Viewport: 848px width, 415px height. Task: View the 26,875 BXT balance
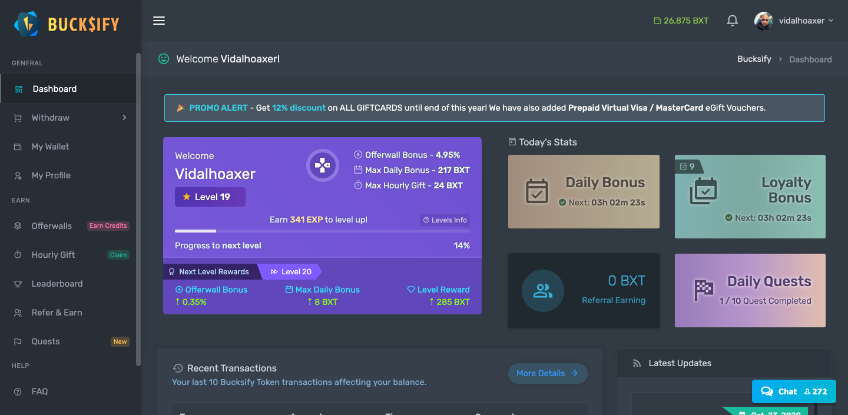(x=681, y=21)
